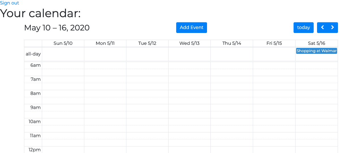Sign out of the calendar
362x153 pixels.
(10, 3)
